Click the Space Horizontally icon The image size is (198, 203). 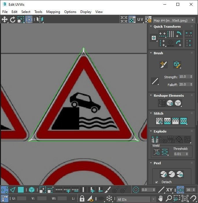(x=189, y=34)
